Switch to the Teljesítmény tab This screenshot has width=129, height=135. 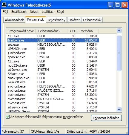[x=56, y=20]
